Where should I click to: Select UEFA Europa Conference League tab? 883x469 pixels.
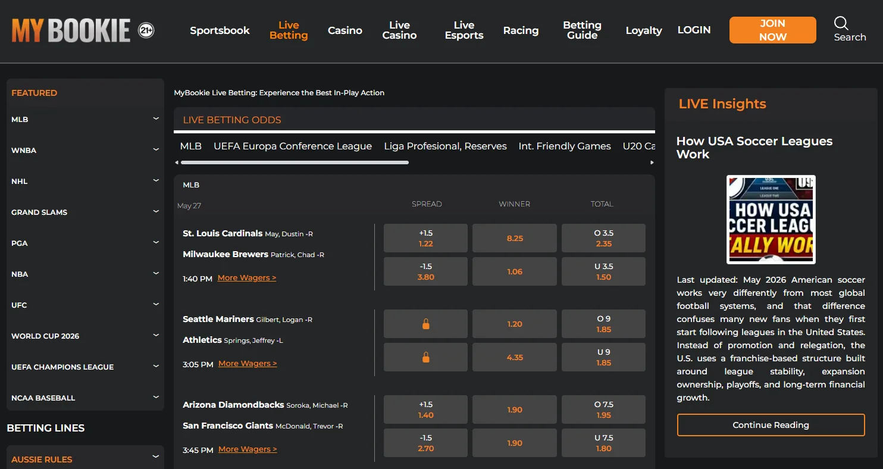[293, 146]
